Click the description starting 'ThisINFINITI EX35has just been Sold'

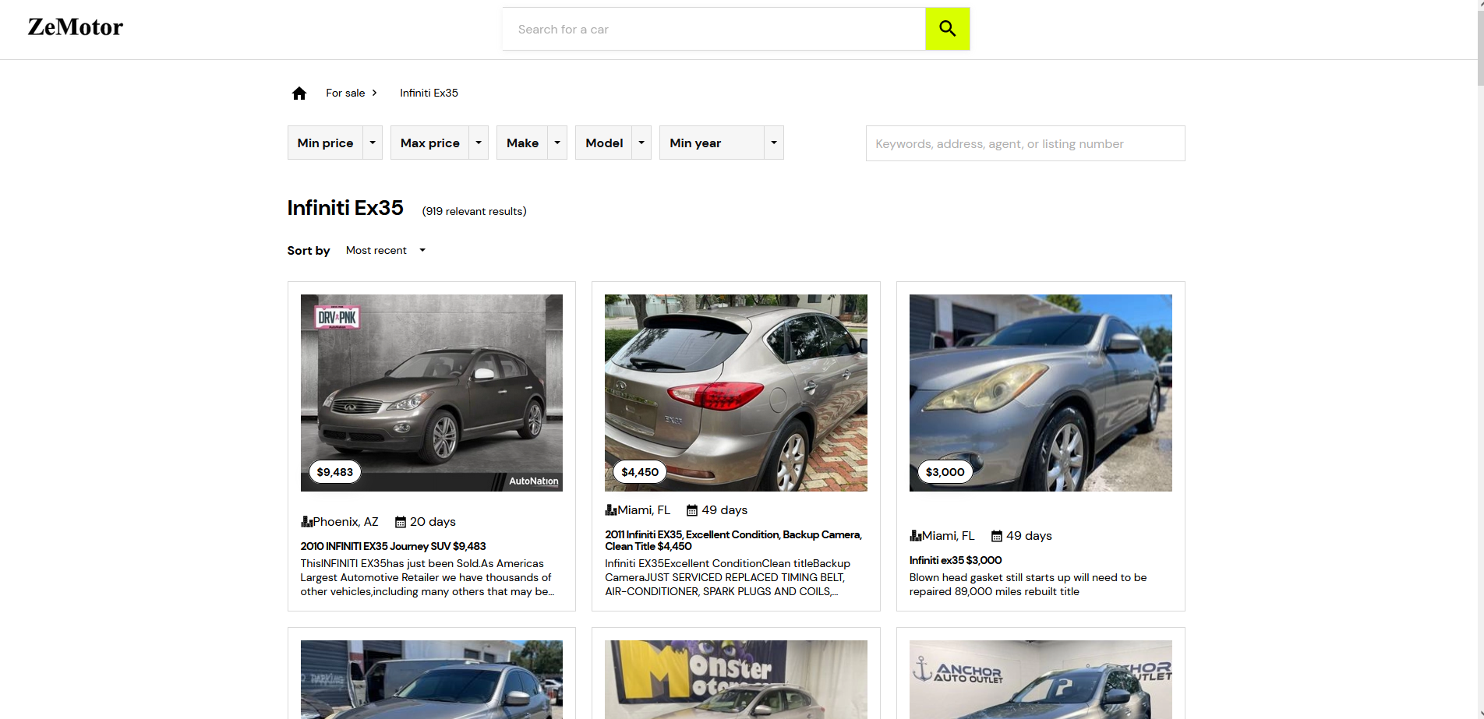(x=428, y=577)
